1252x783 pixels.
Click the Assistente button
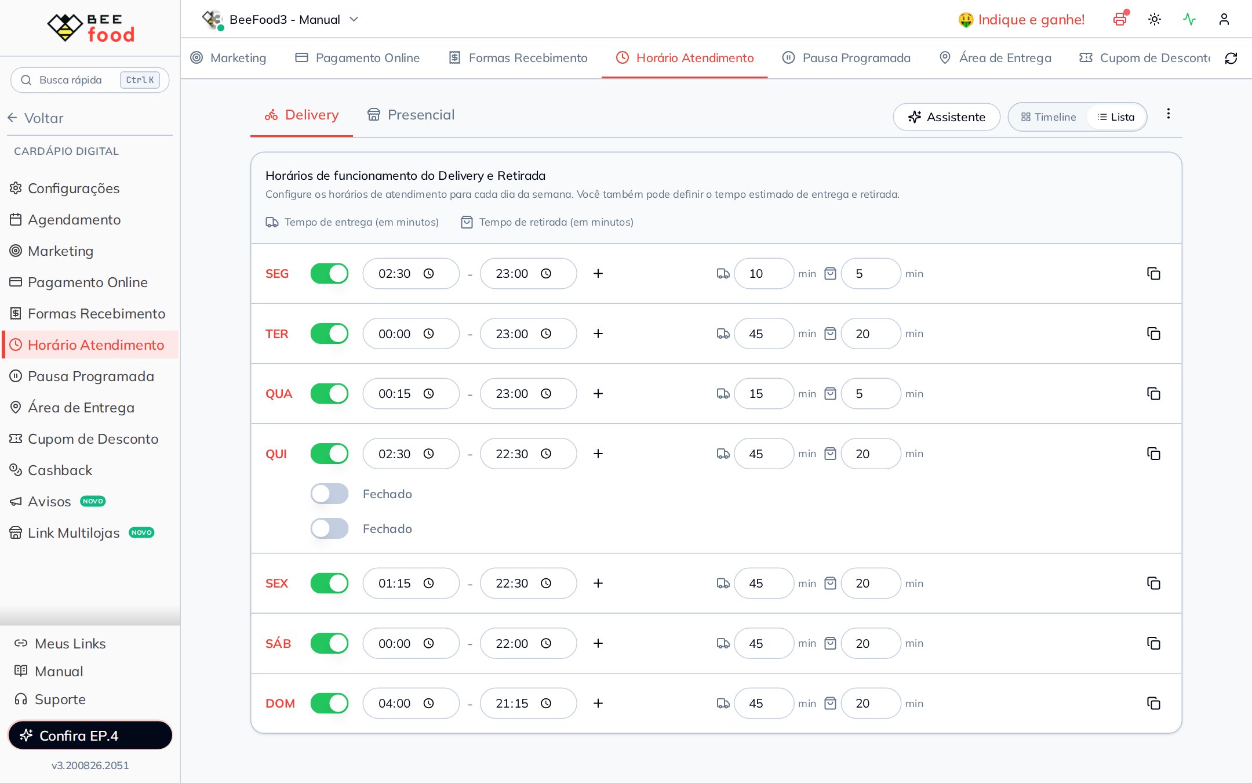[x=947, y=117]
